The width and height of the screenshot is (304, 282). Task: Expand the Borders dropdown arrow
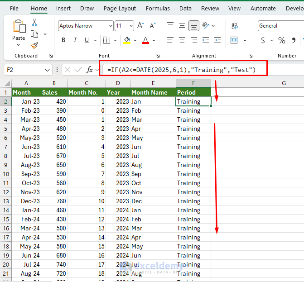[115, 40]
